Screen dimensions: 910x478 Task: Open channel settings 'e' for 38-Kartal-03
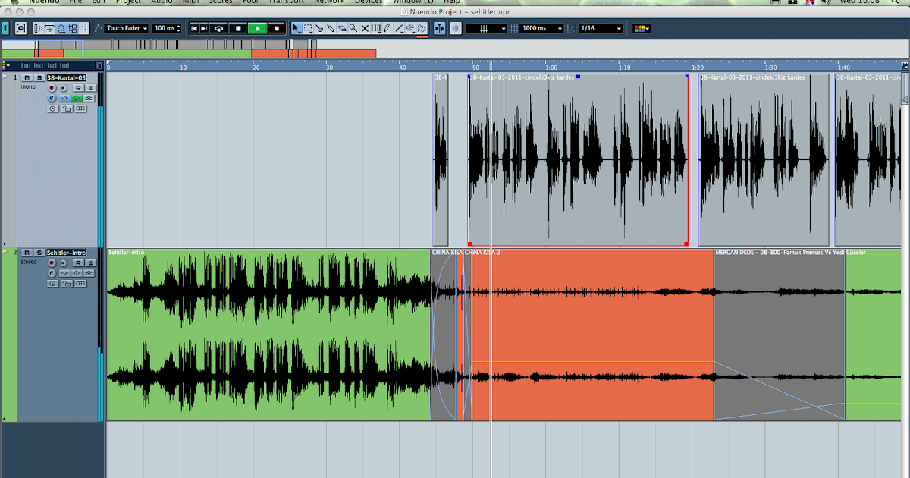[52, 98]
